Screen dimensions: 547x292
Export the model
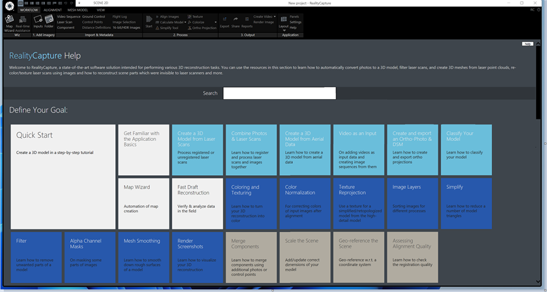click(224, 21)
